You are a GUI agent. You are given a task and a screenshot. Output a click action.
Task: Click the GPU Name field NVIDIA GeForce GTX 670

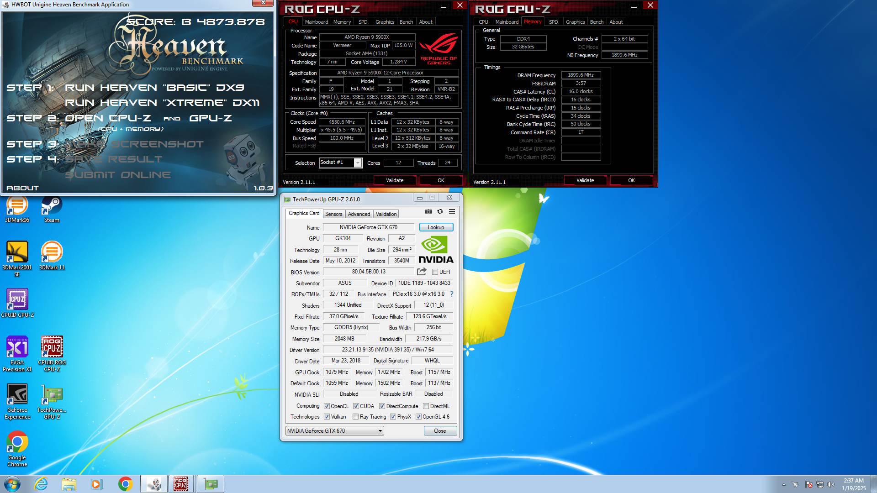[368, 227]
